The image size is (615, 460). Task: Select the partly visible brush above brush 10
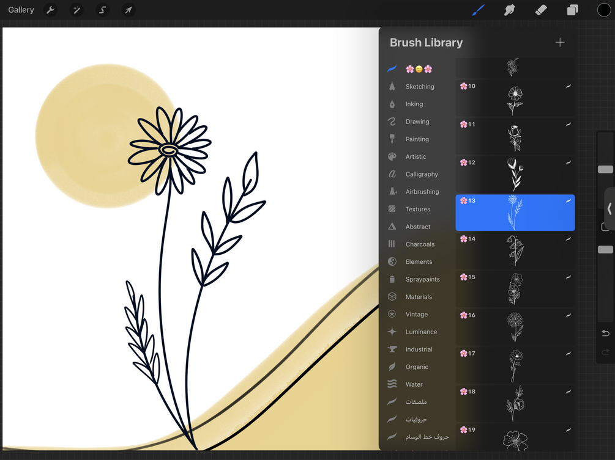[515, 68]
